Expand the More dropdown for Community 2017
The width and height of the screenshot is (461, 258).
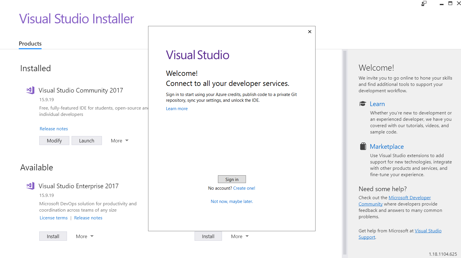[120, 141]
